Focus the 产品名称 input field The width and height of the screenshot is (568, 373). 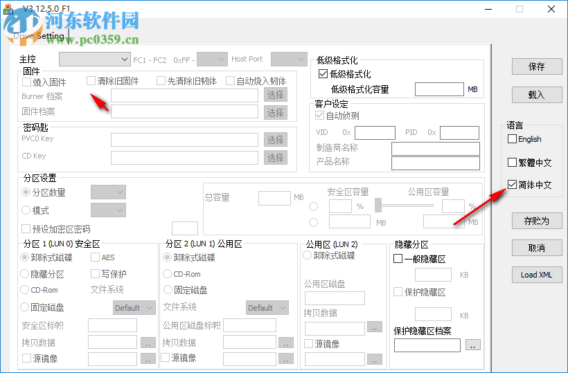click(x=436, y=163)
